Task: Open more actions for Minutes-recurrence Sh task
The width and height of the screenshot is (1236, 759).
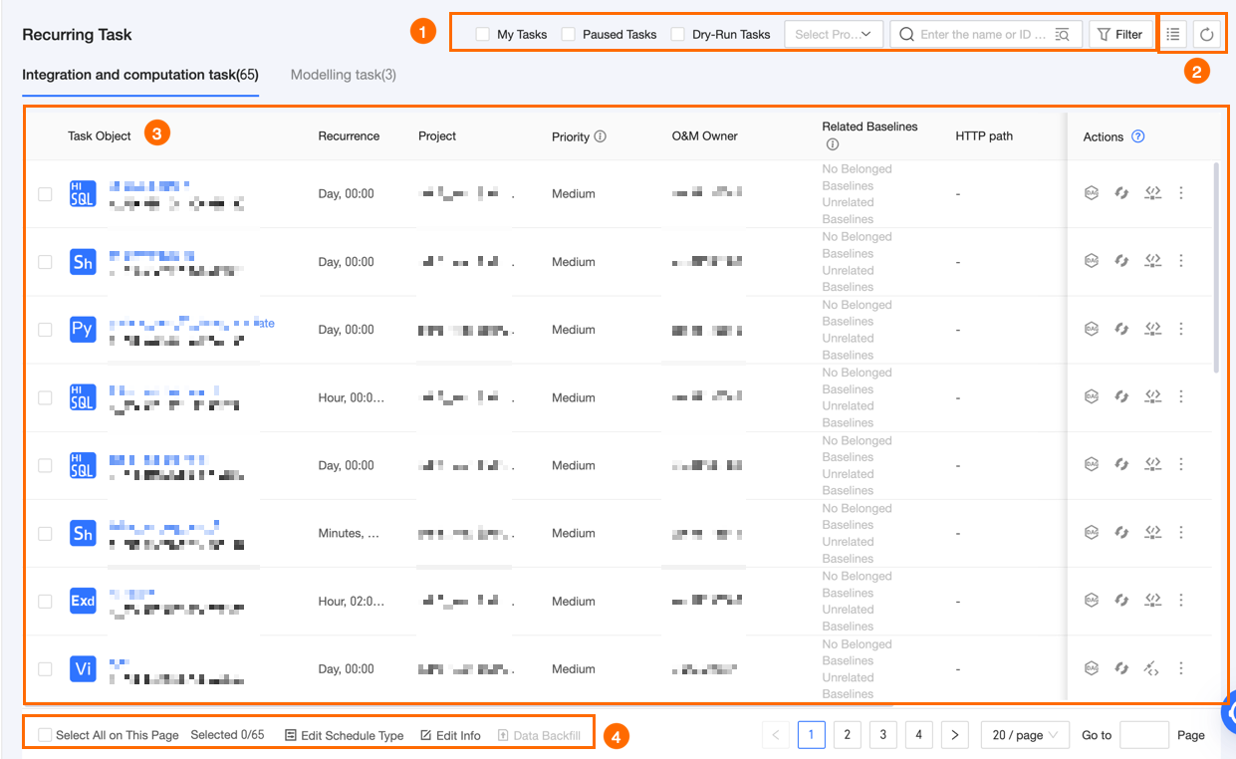Action: coord(1181,533)
